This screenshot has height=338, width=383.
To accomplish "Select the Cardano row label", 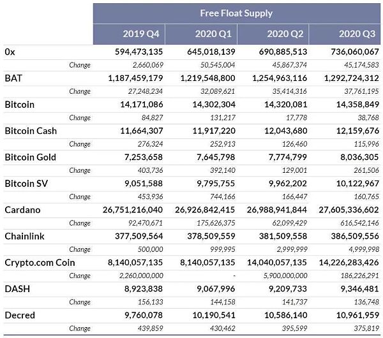I will click(22, 210).
